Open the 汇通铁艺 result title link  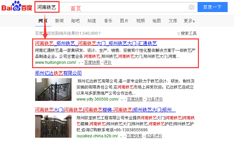click(x=96, y=43)
